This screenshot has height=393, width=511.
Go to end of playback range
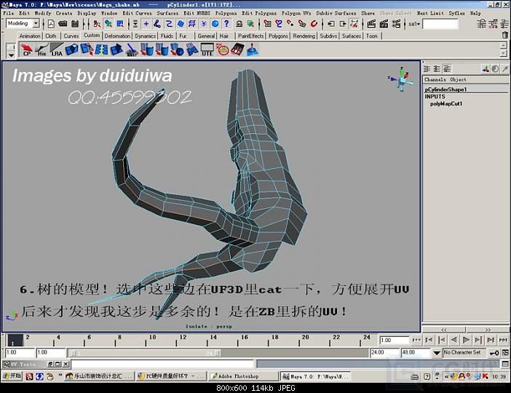(503, 340)
